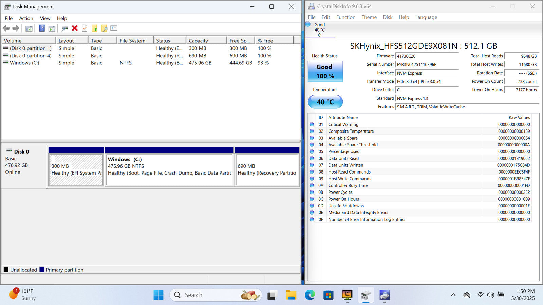Image resolution: width=543 pixels, height=305 pixels.
Task: Click the Forward arrow in Disk Management toolbar
Action: [x=16, y=28]
